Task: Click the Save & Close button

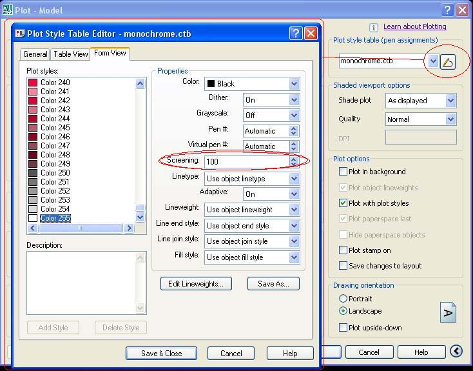Action: point(161,353)
